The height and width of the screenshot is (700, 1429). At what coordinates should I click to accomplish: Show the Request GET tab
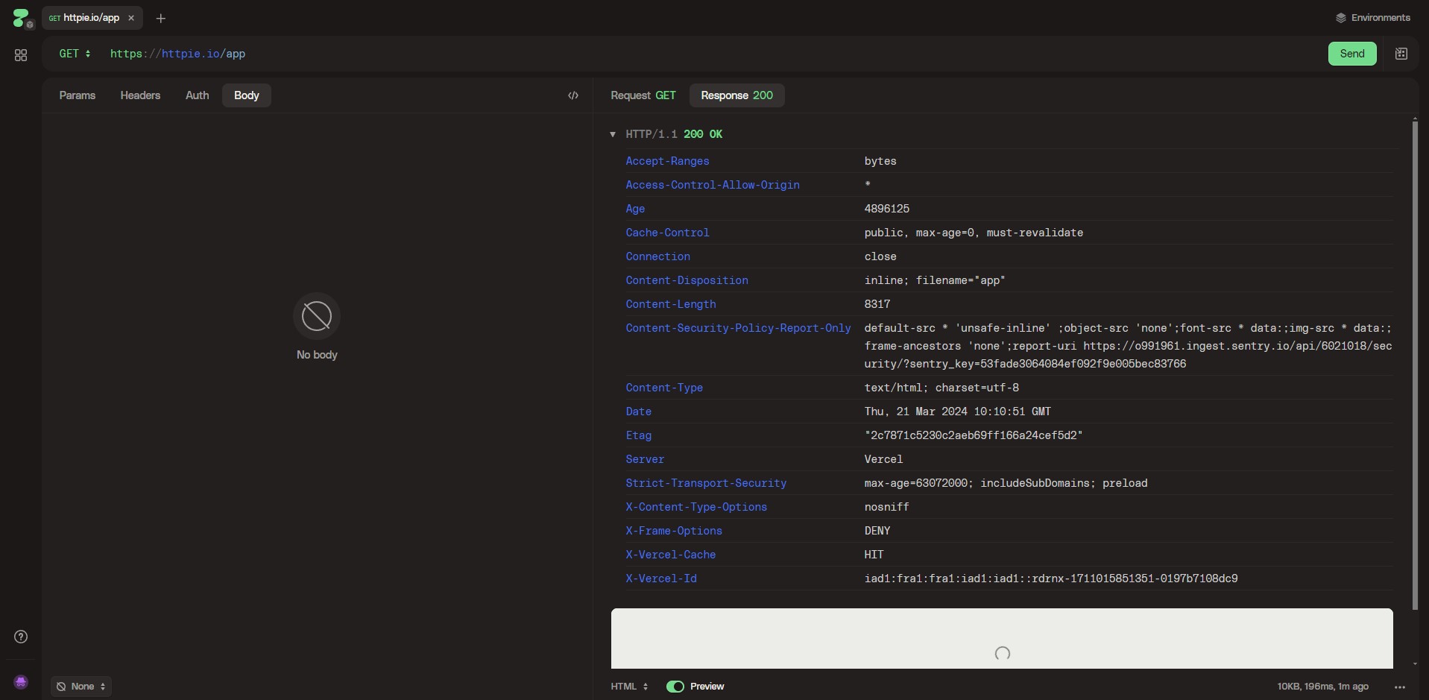[x=643, y=95]
